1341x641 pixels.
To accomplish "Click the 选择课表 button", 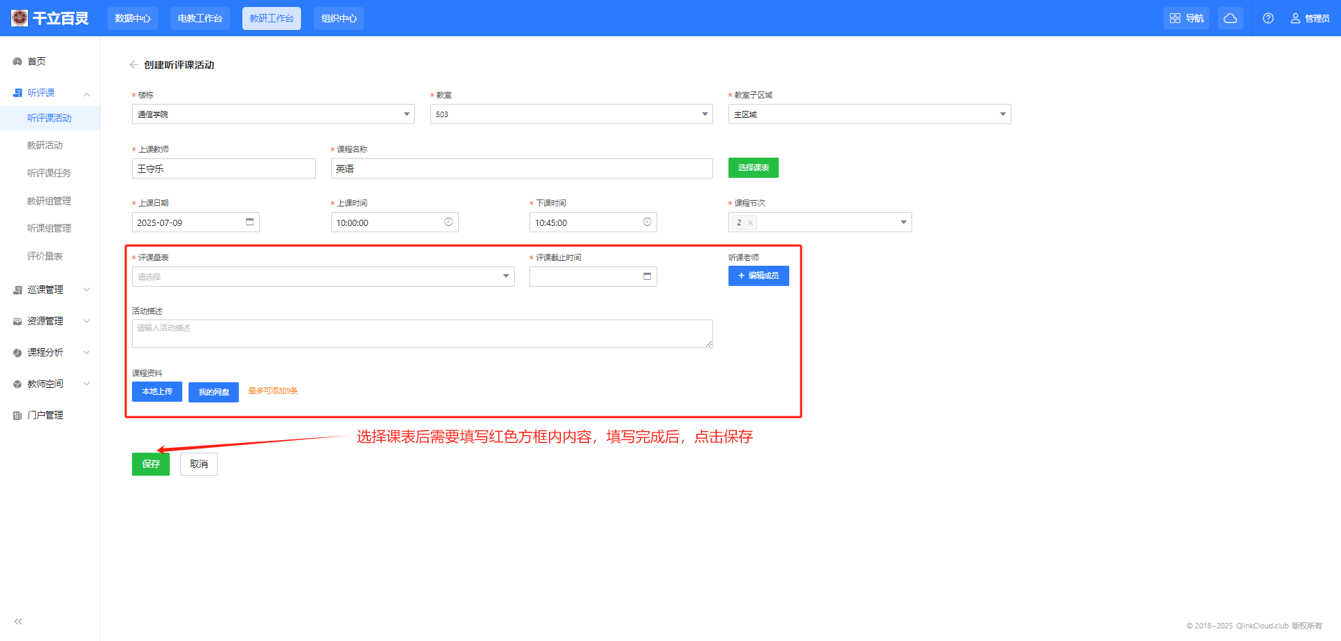I will click(x=753, y=167).
